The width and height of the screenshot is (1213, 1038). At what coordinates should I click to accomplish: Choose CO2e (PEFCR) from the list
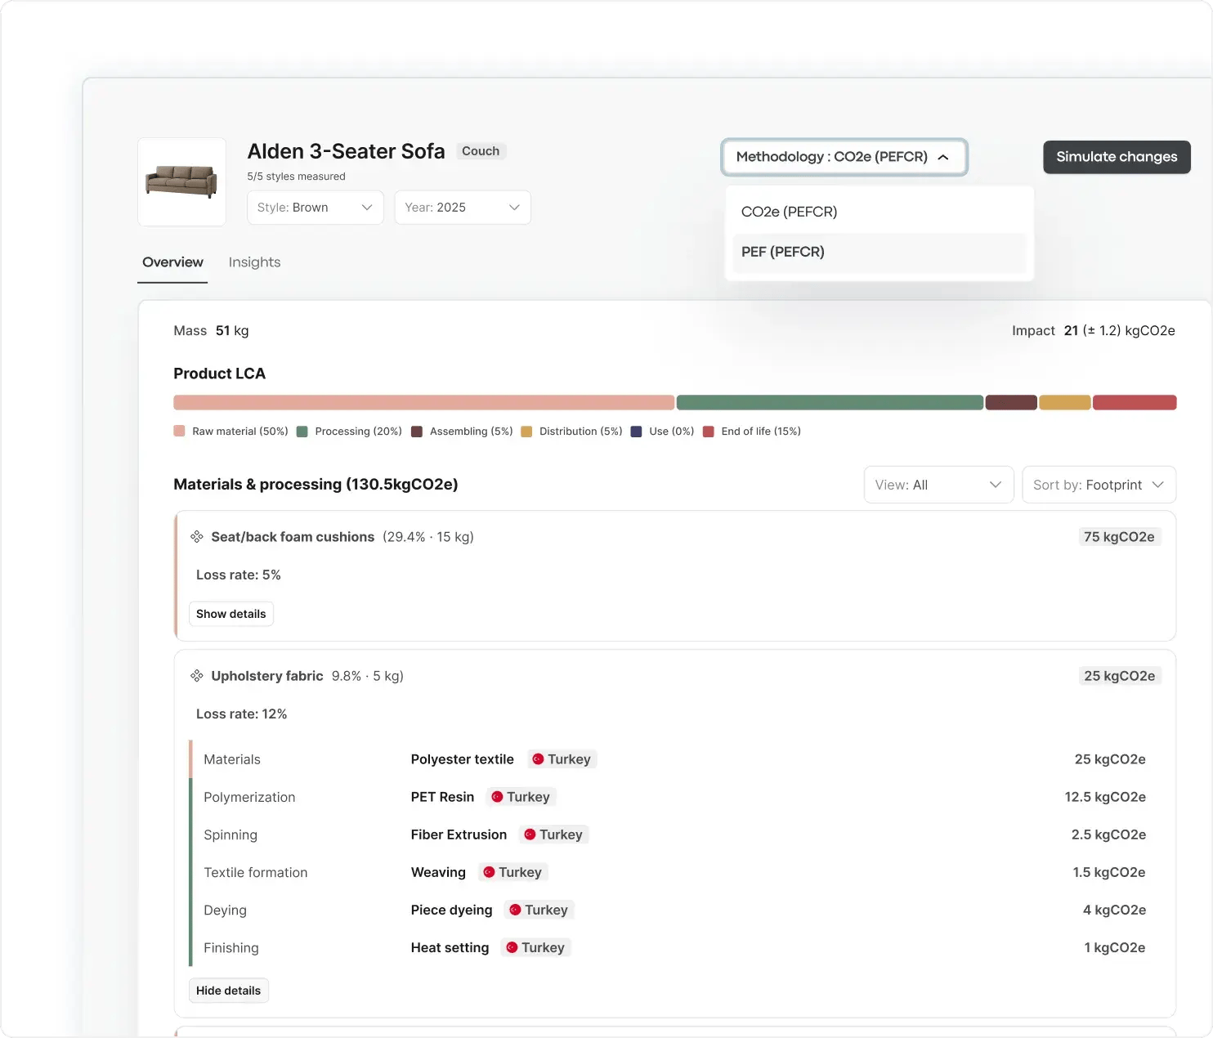tap(879, 212)
